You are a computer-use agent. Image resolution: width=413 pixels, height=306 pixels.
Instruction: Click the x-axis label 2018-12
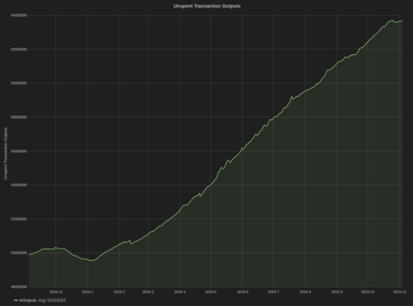pos(56,291)
